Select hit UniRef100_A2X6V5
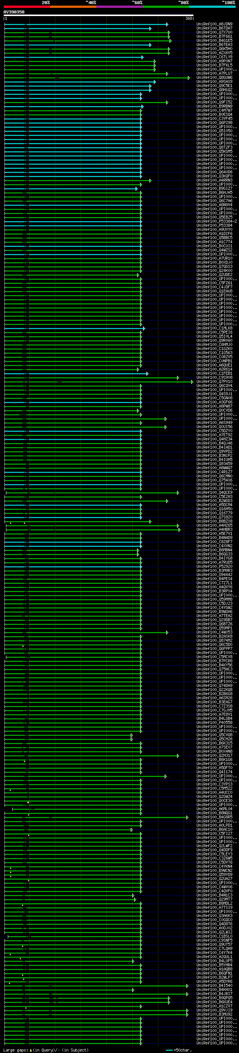 (214, 53)
